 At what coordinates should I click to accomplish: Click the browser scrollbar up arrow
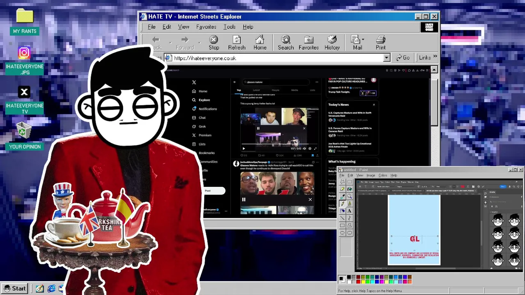tap(434, 70)
